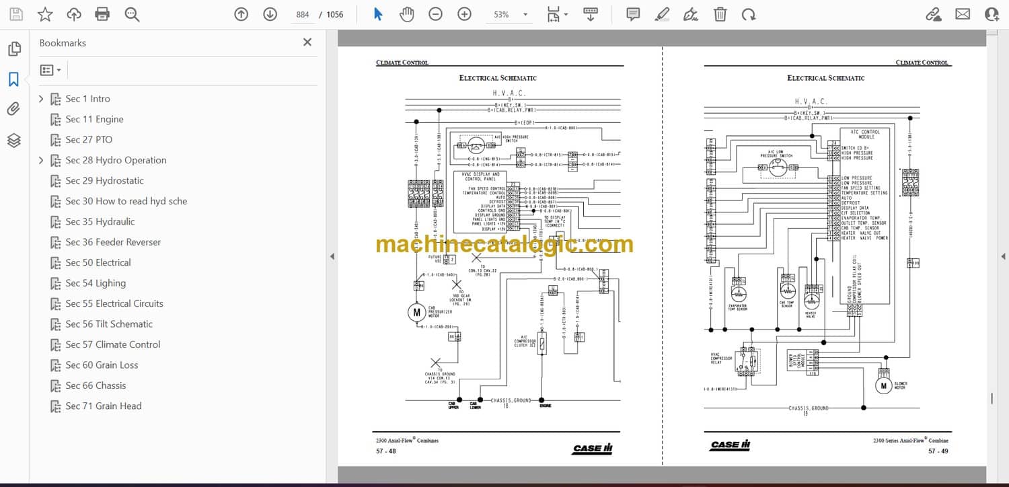Go to the previous page
This screenshot has height=487, width=1009.
point(241,14)
